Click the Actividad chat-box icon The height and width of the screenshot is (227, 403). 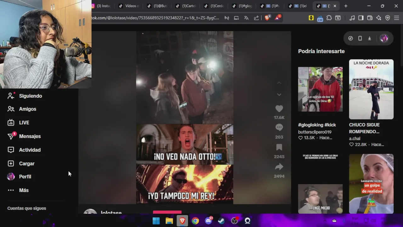[11, 150]
